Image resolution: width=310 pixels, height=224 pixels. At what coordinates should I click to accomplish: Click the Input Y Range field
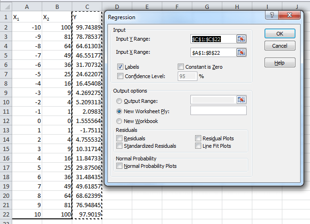click(x=213, y=39)
